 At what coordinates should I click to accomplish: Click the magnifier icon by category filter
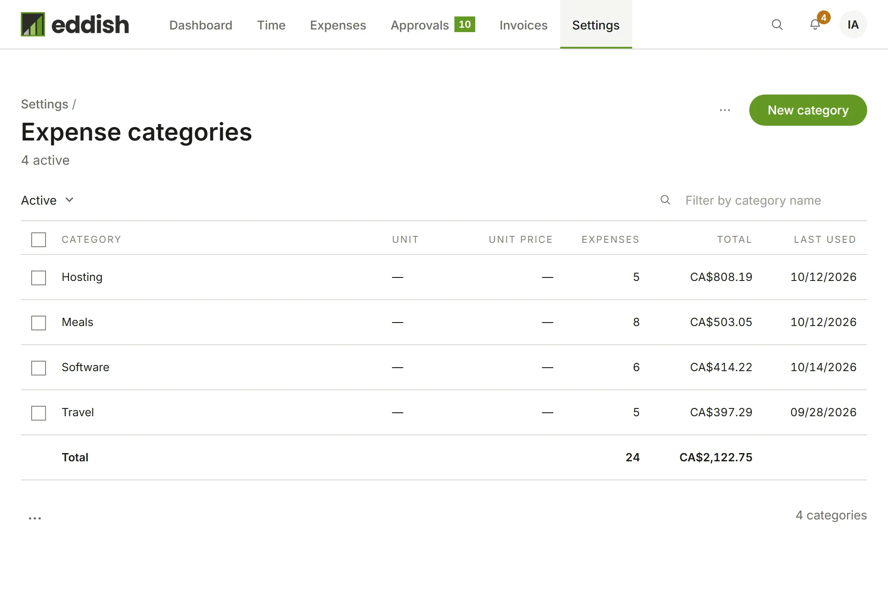click(665, 200)
